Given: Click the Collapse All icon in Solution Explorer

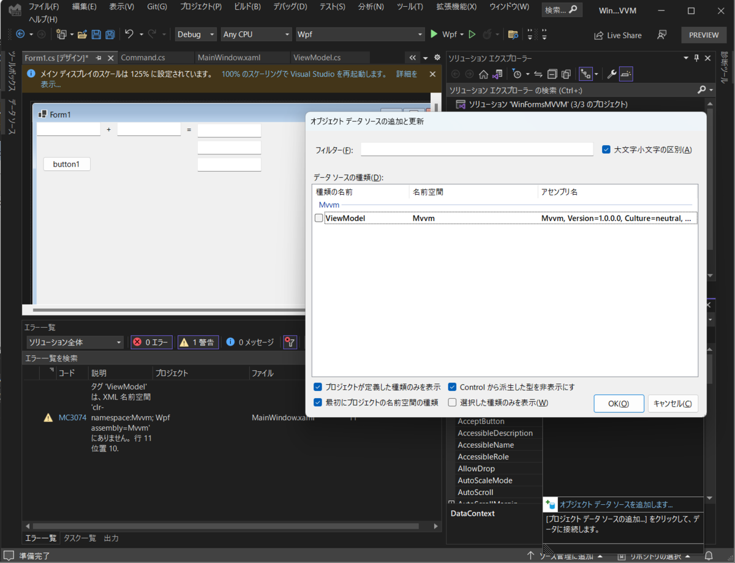Looking at the screenshot, I should 552,74.
